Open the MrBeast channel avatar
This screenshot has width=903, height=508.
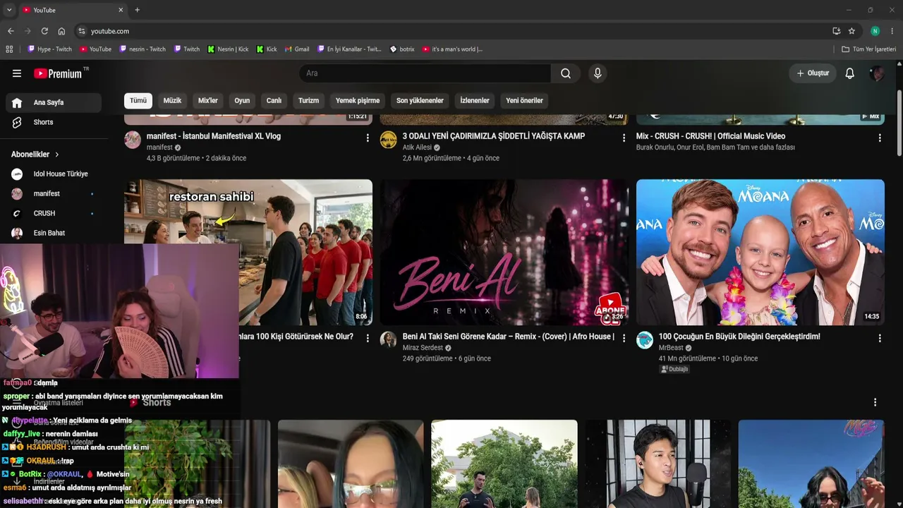645,340
